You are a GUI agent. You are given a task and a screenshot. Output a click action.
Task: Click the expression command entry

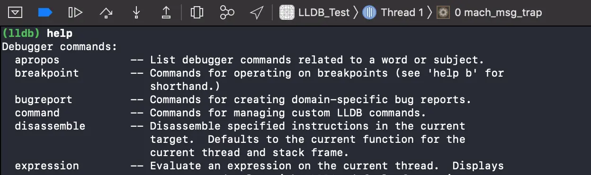click(x=47, y=166)
